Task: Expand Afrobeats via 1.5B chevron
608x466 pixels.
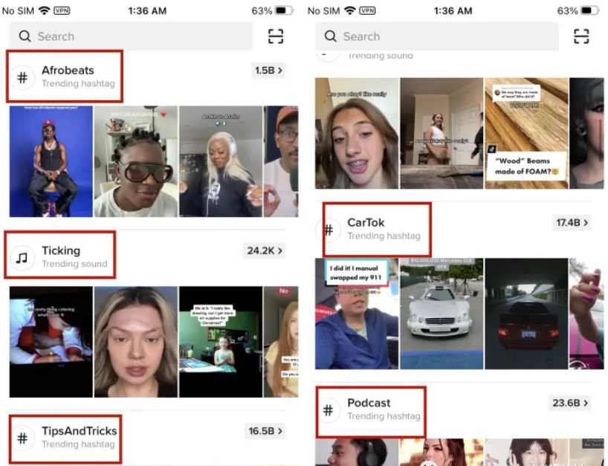Action: (269, 71)
